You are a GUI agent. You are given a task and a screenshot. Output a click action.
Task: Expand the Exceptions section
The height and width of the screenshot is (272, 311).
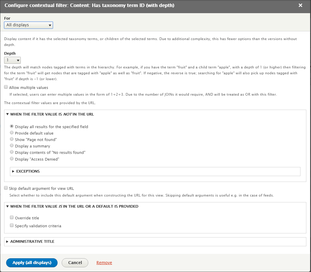[28, 171]
